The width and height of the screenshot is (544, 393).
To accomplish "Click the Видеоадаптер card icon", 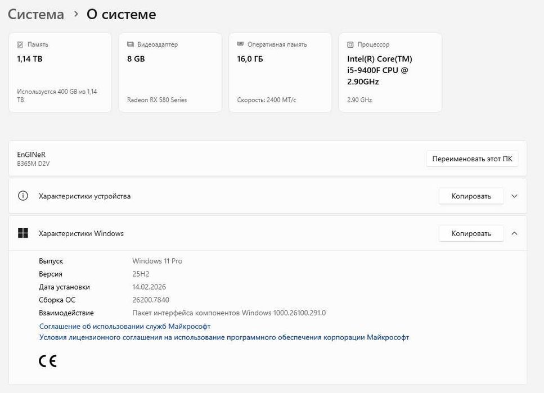I will coord(131,44).
